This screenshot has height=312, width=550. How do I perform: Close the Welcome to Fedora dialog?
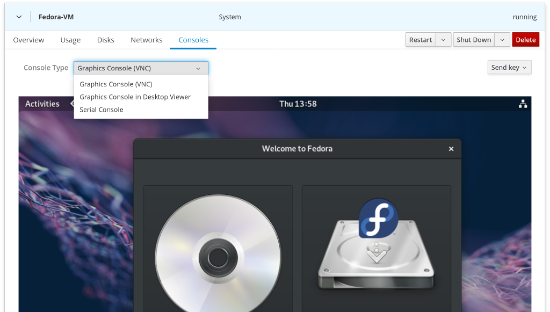(451, 149)
